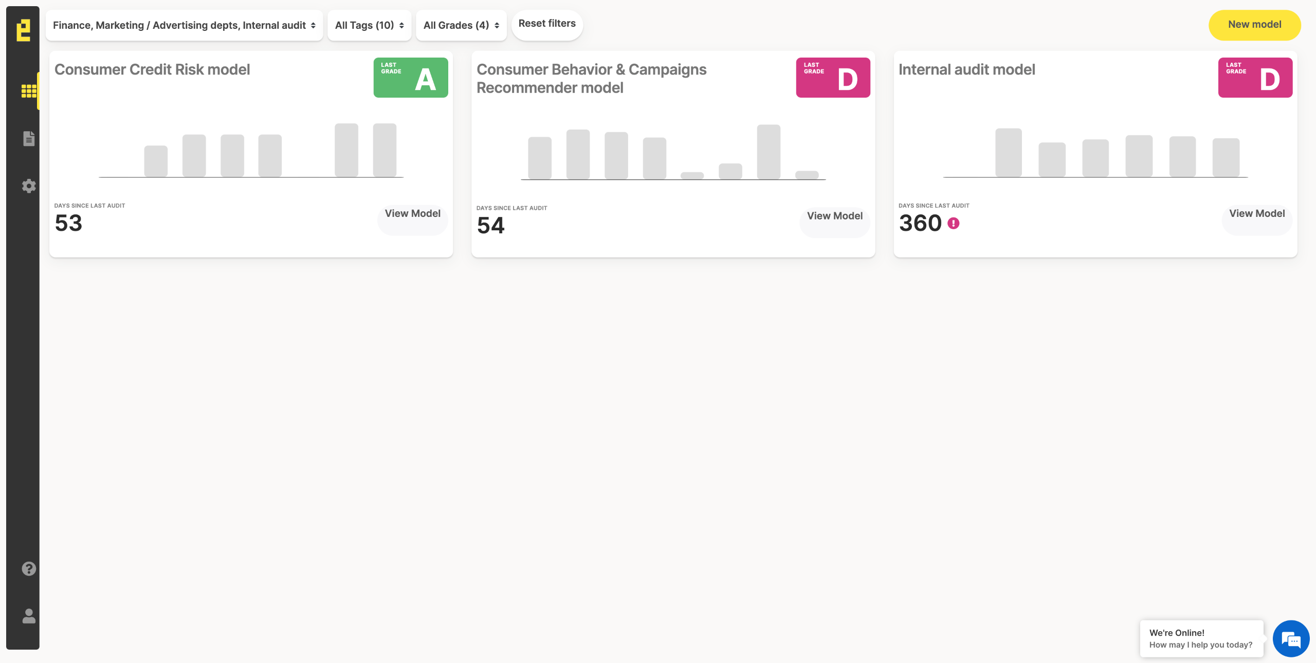The height and width of the screenshot is (663, 1316).
Task: Open the user profile icon
Action: [x=29, y=616]
